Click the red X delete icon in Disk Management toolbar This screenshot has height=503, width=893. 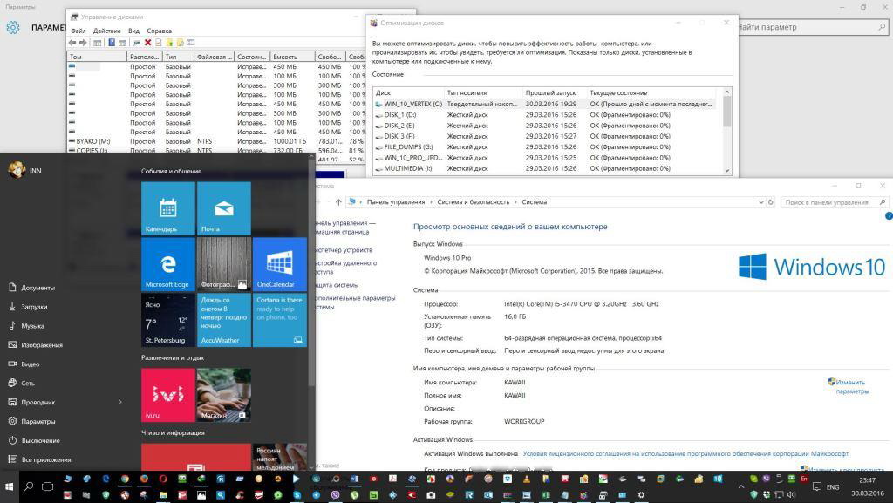pyautogui.click(x=147, y=42)
